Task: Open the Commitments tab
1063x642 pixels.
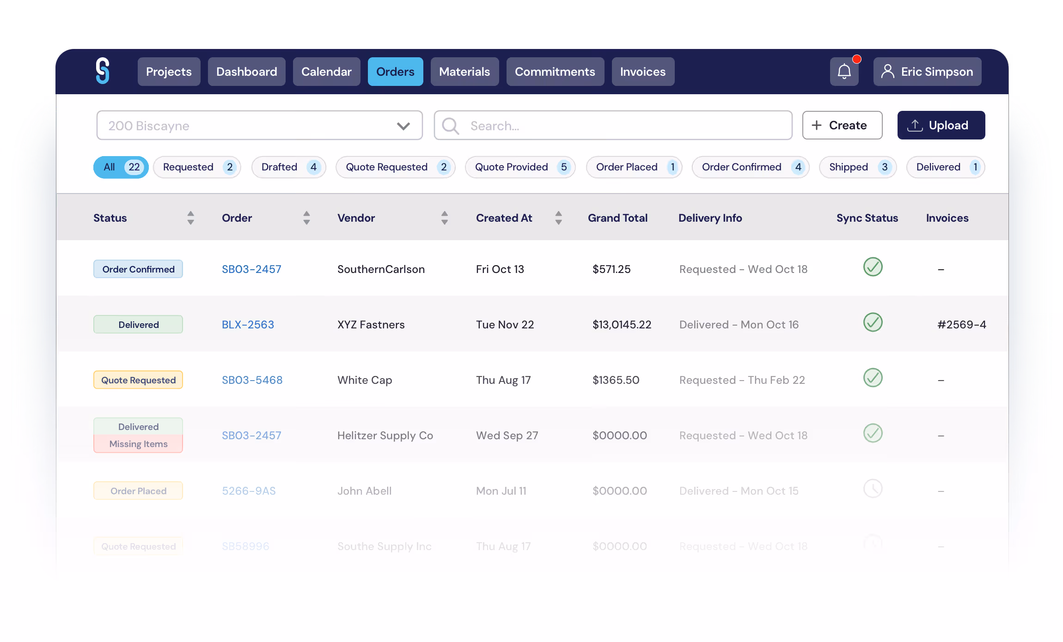Action: [x=555, y=72]
